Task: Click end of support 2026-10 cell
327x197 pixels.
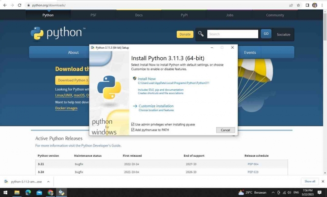Action: pyautogui.click(x=191, y=172)
